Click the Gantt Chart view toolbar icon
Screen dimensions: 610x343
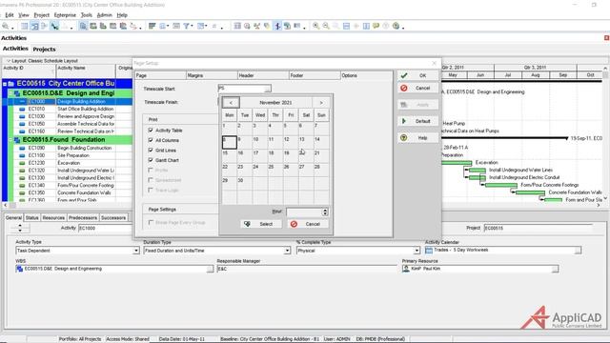34,26
